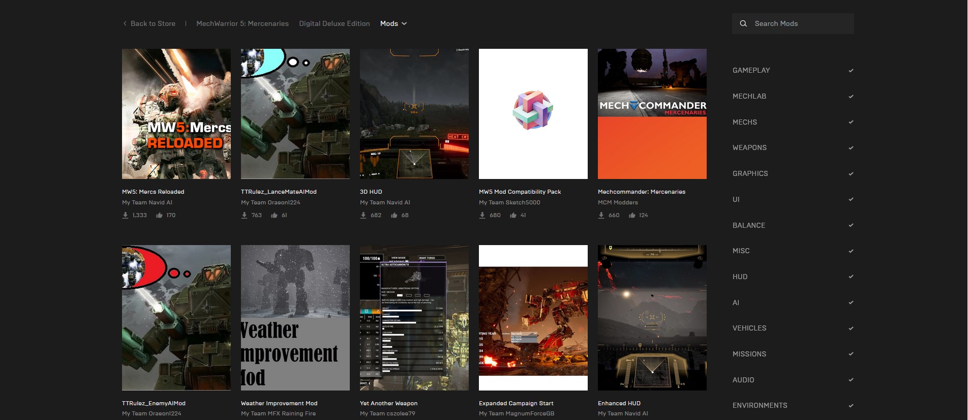The image size is (968, 420).
Task: Click download icon under MW5 Mod Compatibility Pack
Action: 482,215
